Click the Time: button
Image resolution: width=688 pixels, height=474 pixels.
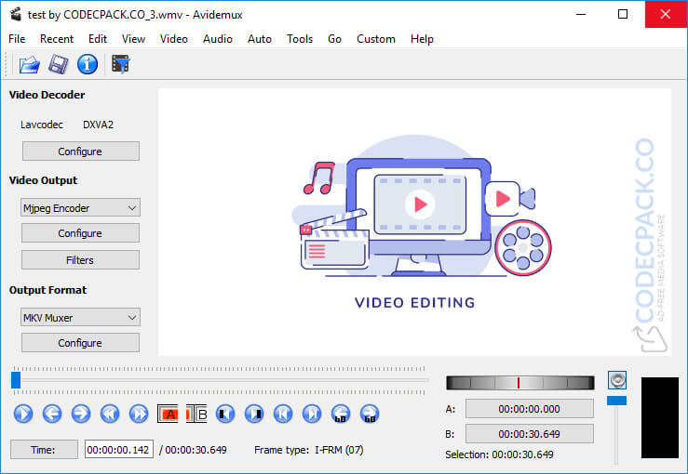[x=44, y=450]
